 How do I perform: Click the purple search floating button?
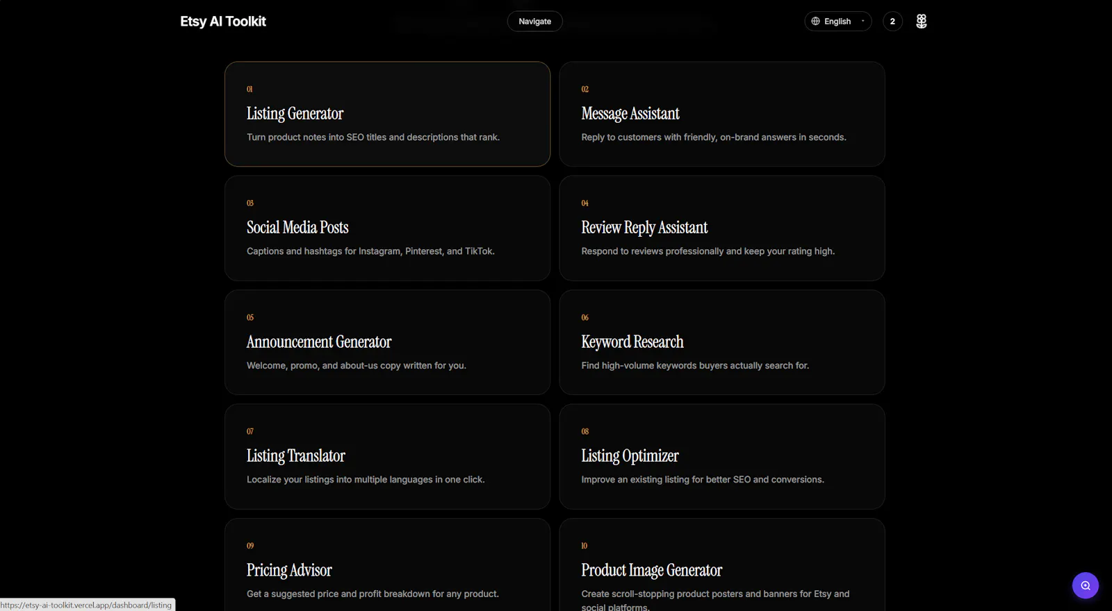coord(1085,585)
